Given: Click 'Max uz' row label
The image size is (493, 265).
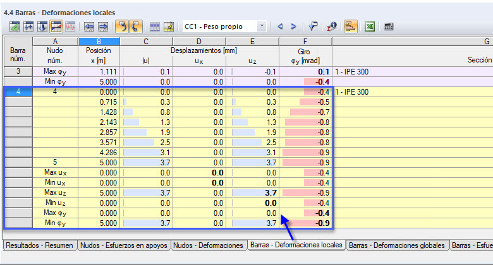Looking at the screenshot, I should coord(55,192).
